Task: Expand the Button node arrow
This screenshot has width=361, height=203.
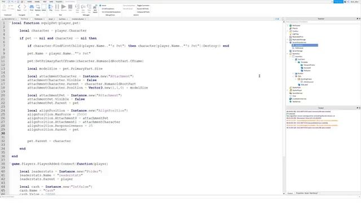Action: [293, 73]
